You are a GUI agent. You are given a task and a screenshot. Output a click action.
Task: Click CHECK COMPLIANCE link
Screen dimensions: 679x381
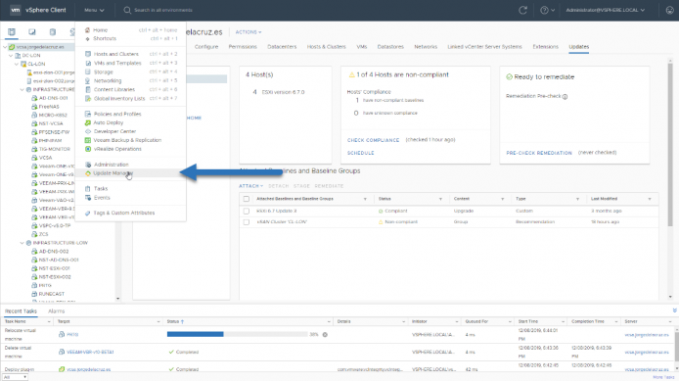[374, 140]
